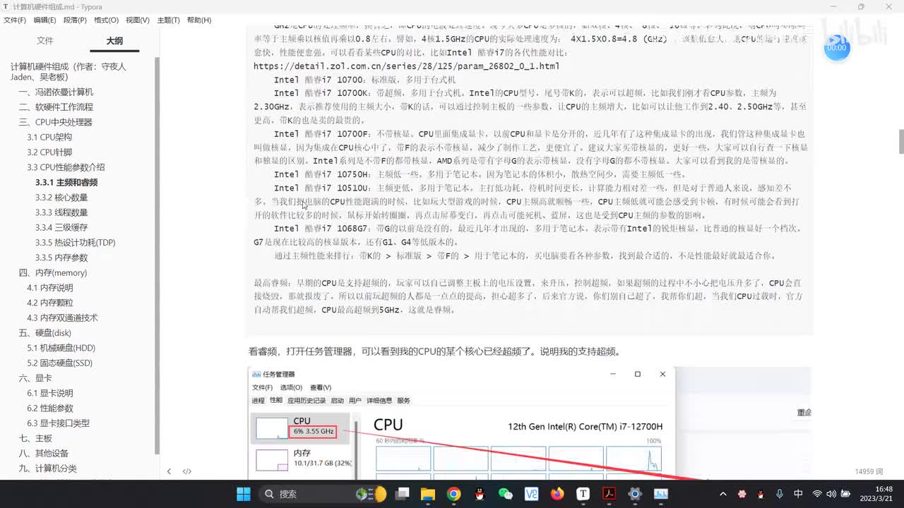
Task: Open WeChat from the taskbar
Action: click(x=505, y=494)
